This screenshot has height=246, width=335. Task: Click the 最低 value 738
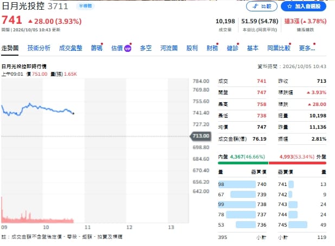[261, 116]
